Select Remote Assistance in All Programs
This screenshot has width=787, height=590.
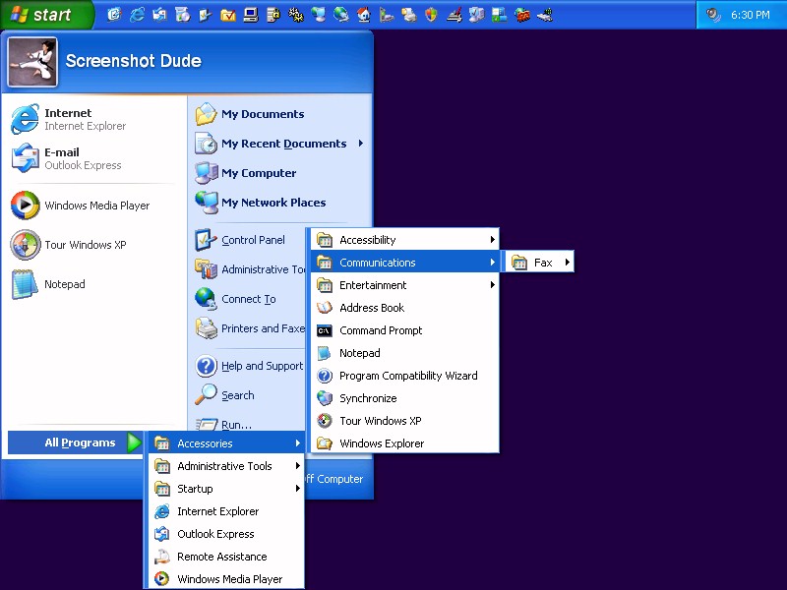221,557
